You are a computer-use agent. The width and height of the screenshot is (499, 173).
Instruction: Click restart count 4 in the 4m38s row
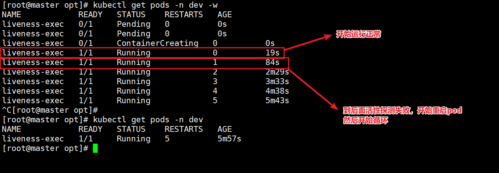pyautogui.click(x=215, y=91)
